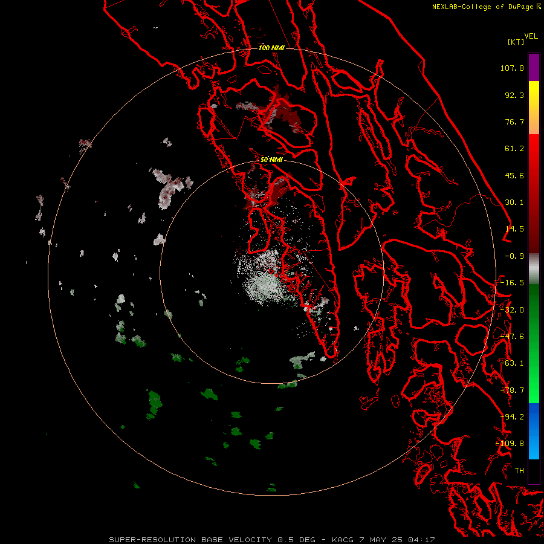Select the -109.8 legend value
This screenshot has width=544, height=544.
click(x=510, y=444)
